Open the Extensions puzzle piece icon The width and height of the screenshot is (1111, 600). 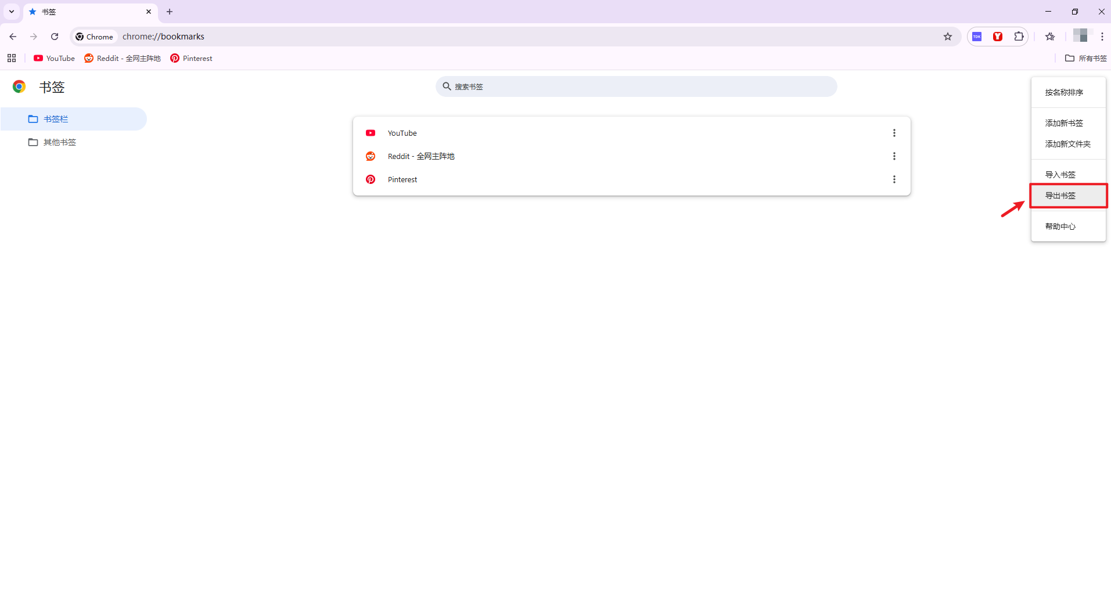1019,37
